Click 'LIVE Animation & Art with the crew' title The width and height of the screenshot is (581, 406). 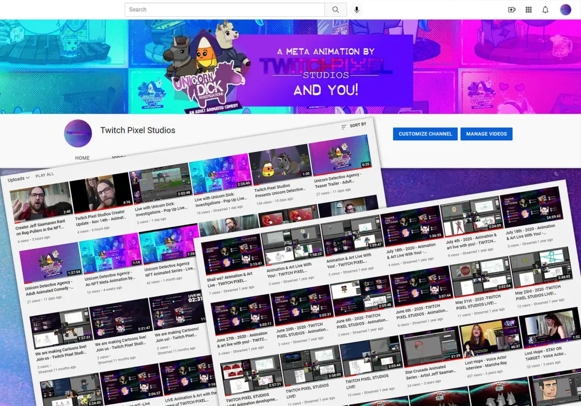pos(191,398)
